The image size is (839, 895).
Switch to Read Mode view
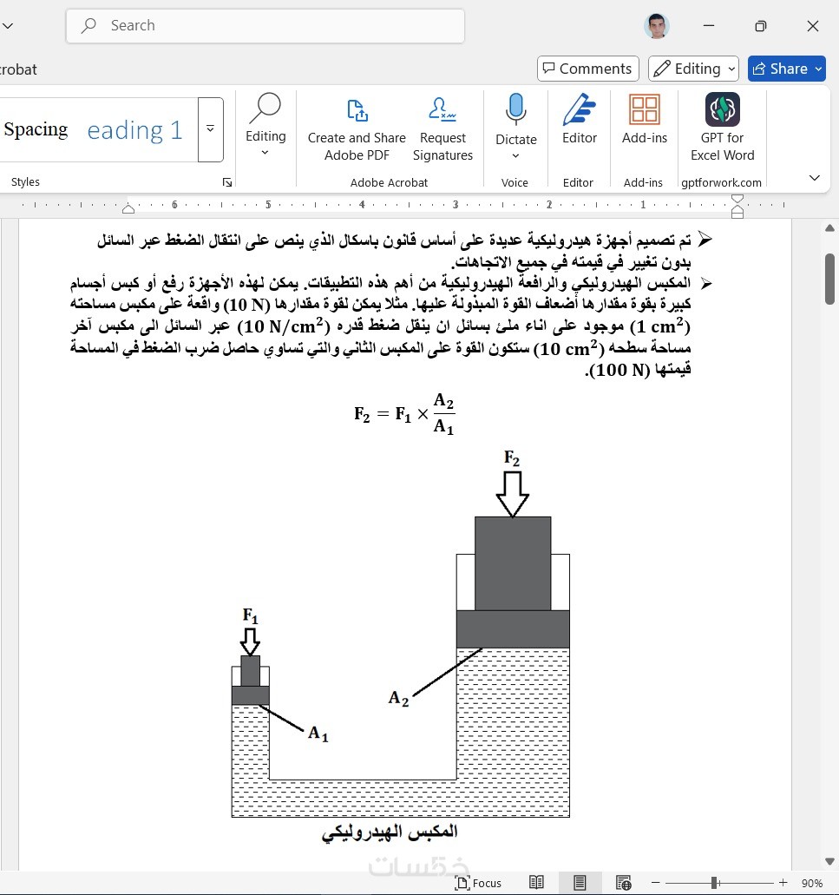point(536,883)
